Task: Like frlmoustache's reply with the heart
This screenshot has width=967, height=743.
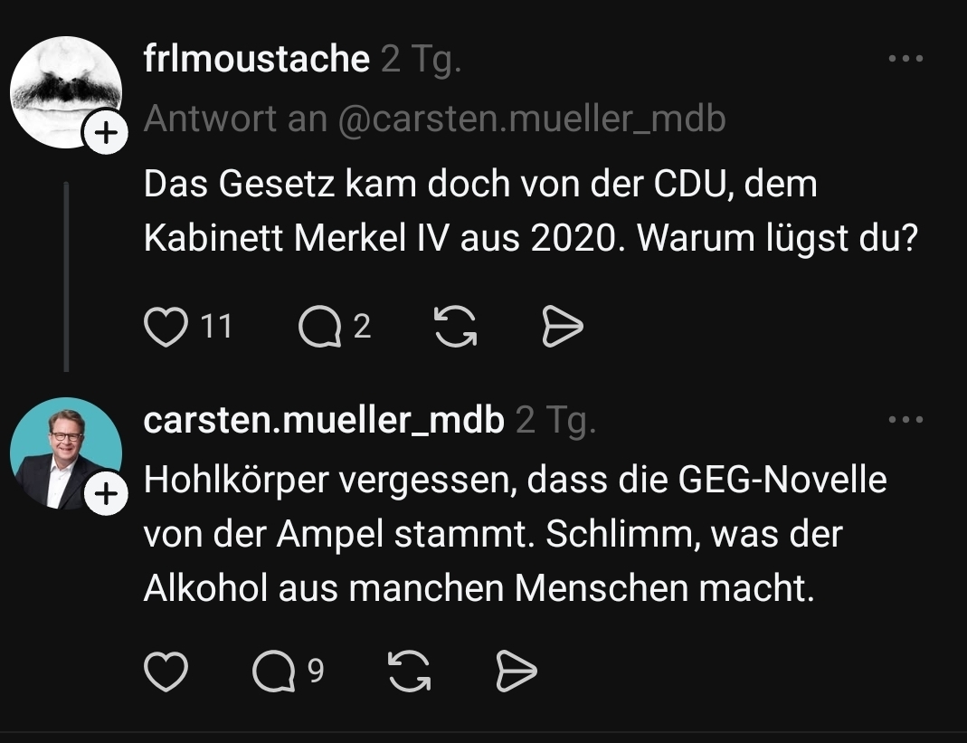Action: [x=166, y=328]
